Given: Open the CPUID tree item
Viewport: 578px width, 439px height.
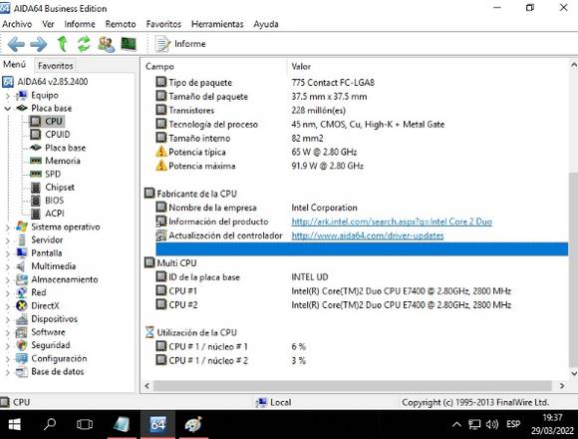Looking at the screenshot, I should tap(57, 135).
